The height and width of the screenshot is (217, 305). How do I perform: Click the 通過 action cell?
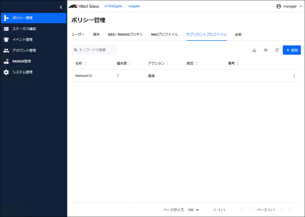click(151, 76)
